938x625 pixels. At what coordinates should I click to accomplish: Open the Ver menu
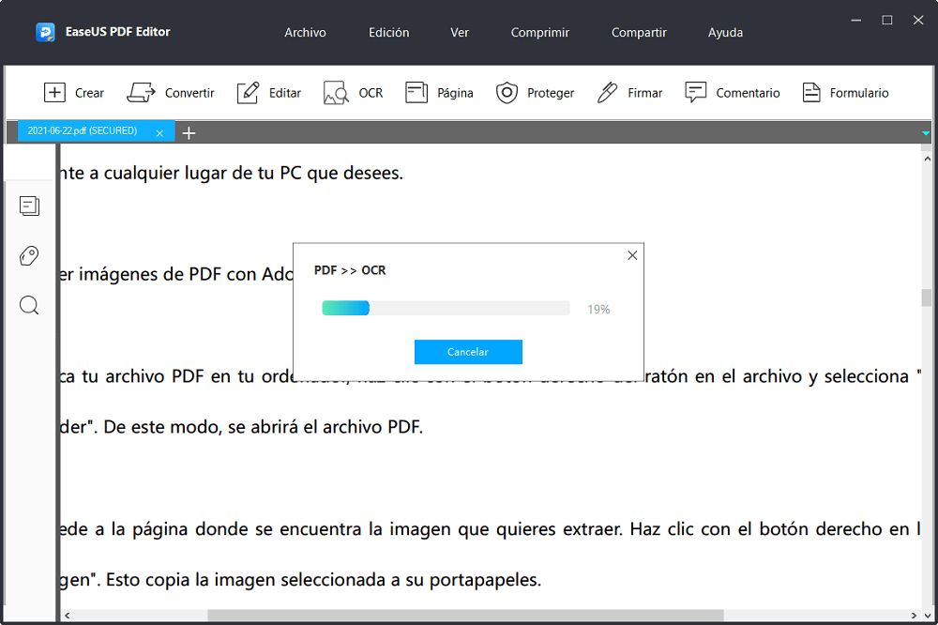click(x=459, y=32)
